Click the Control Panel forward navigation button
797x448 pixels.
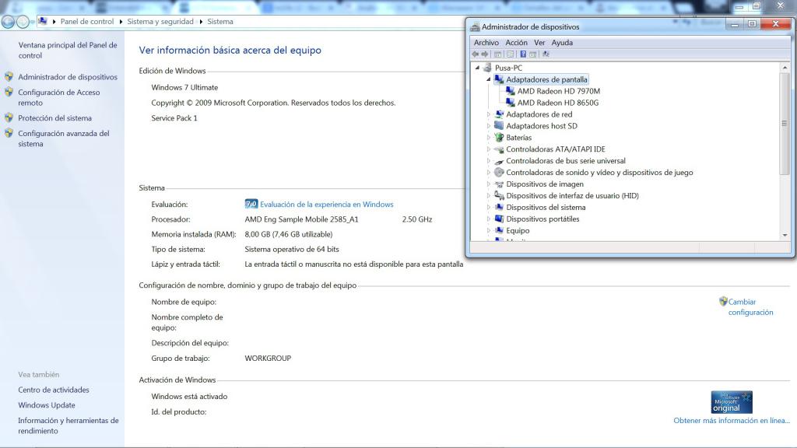(x=23, y=21)
